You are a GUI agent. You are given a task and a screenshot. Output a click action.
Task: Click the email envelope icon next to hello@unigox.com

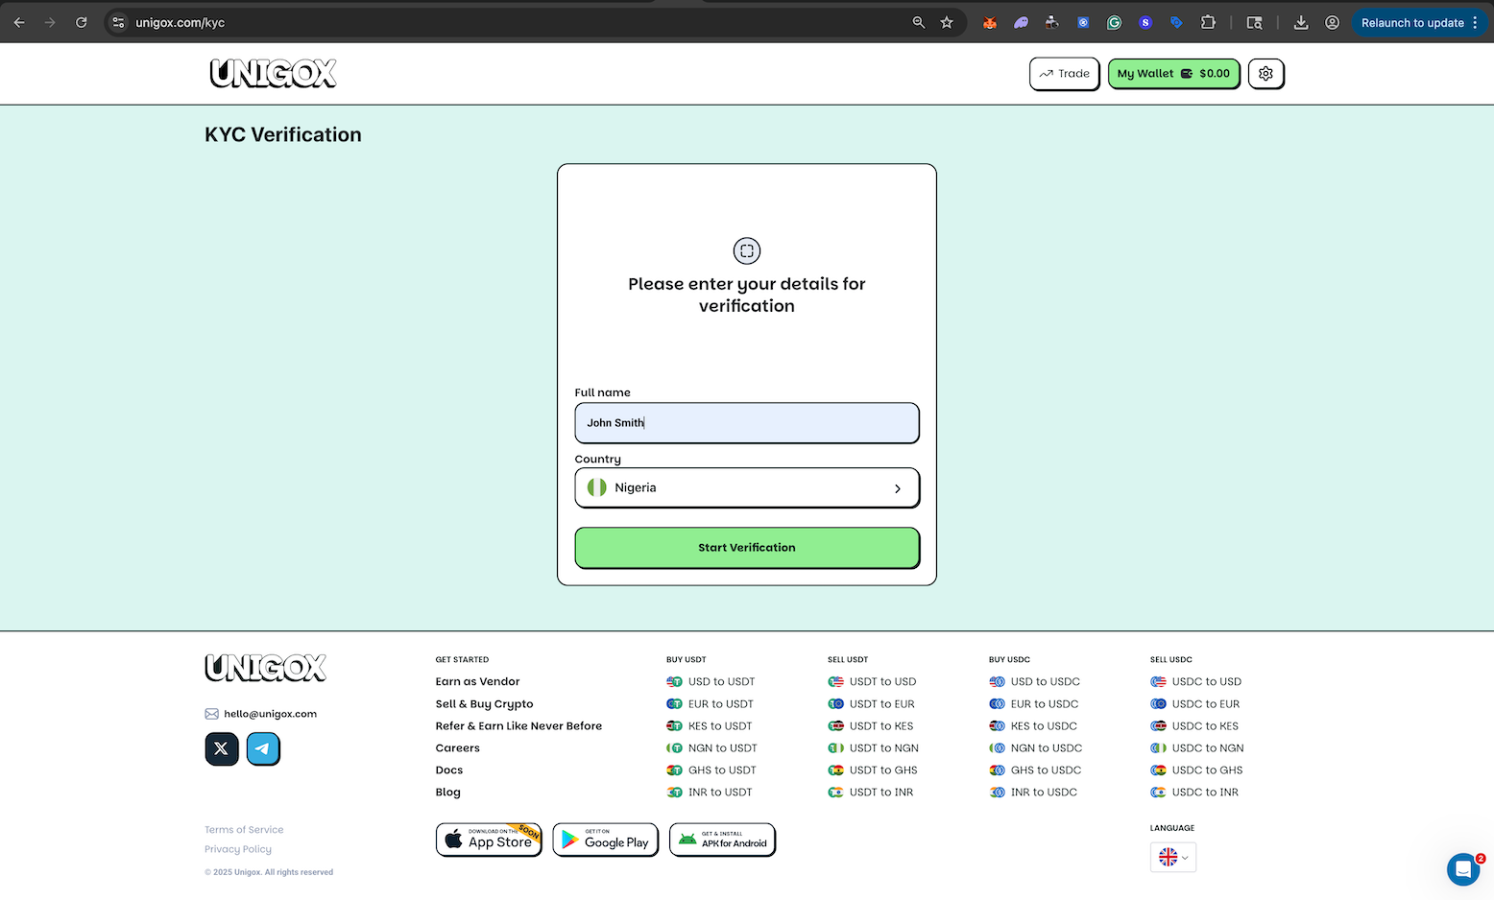pyautogui.click(x=211, y=713)
